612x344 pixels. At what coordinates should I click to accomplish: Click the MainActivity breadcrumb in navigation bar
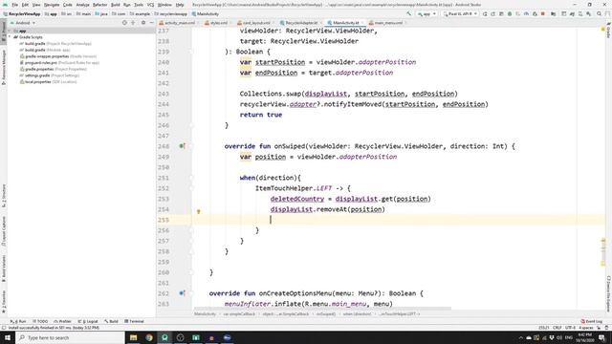point(206,13)
